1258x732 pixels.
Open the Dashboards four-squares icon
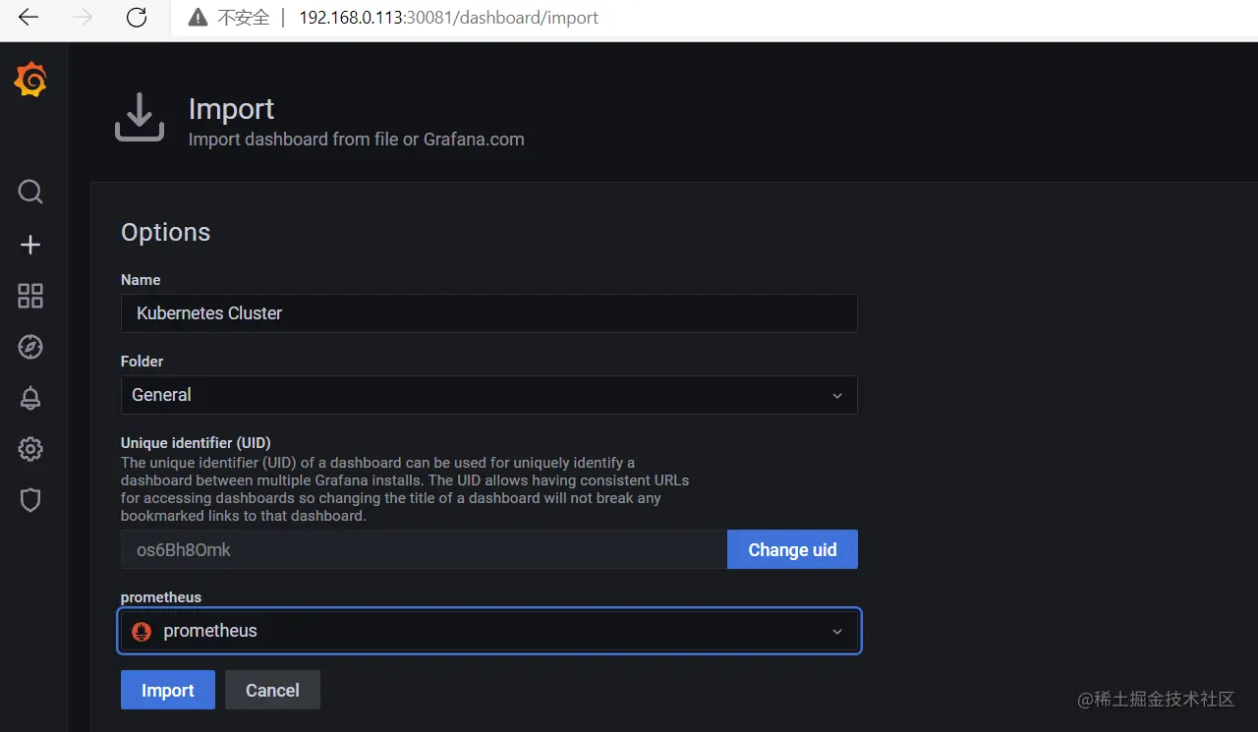pos(30,296)
